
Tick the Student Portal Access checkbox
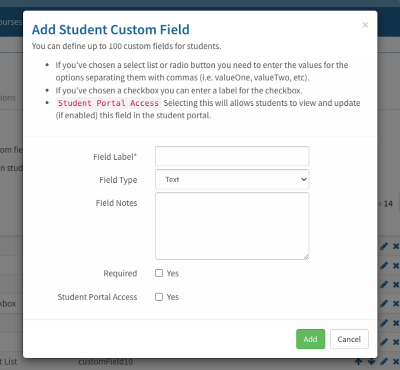point(159,297)
